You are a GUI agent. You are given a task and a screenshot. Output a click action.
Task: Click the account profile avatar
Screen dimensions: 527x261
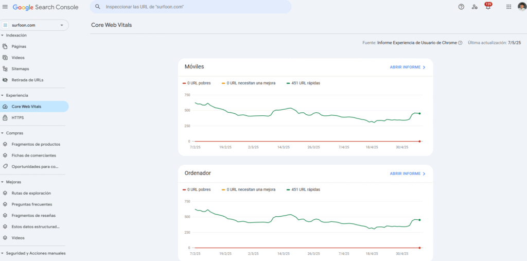point(521,7)
